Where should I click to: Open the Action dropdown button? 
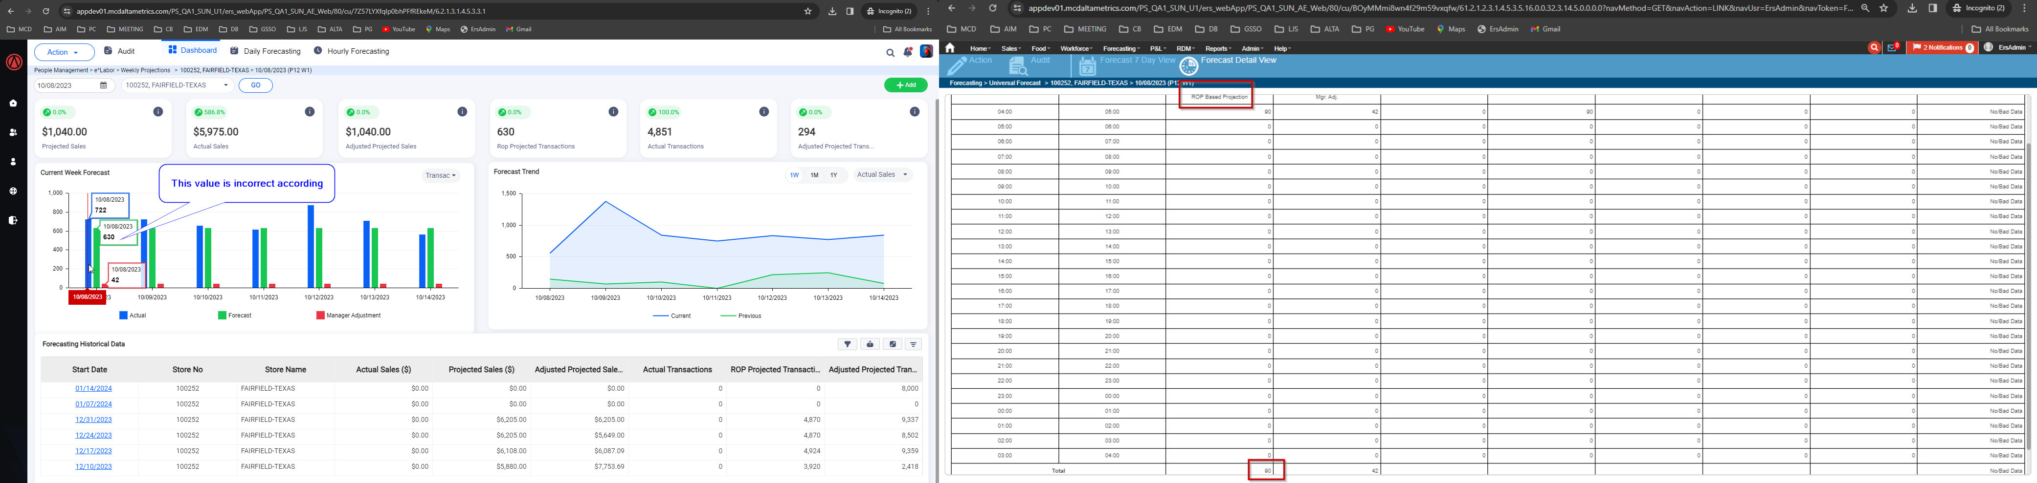pyautogui.click(x=63, y=52)
